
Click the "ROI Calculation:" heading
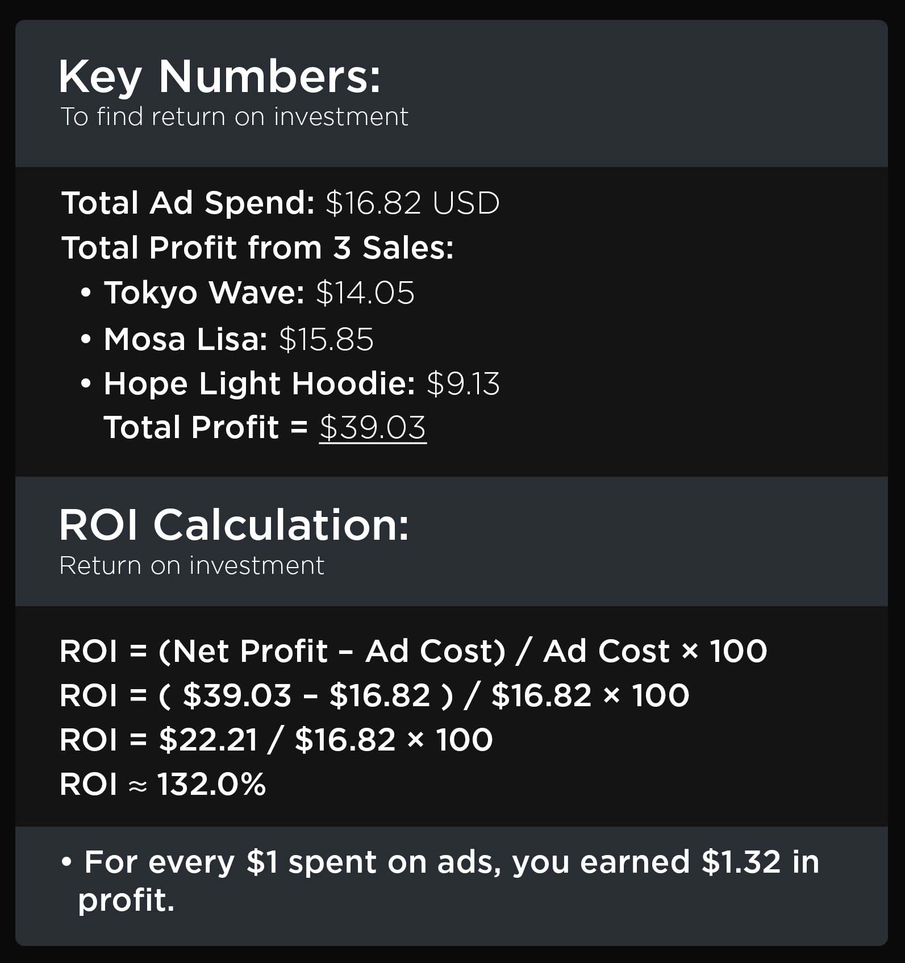233,524
